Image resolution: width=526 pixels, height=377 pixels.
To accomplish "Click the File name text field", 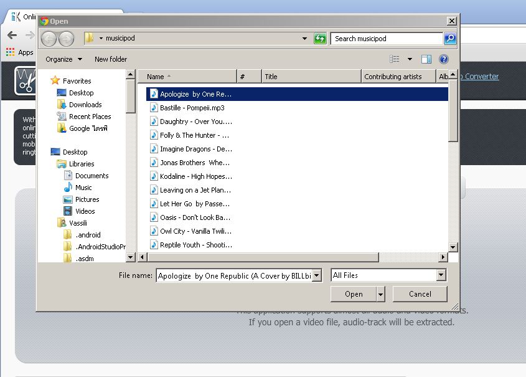I will tap(234, 276).
